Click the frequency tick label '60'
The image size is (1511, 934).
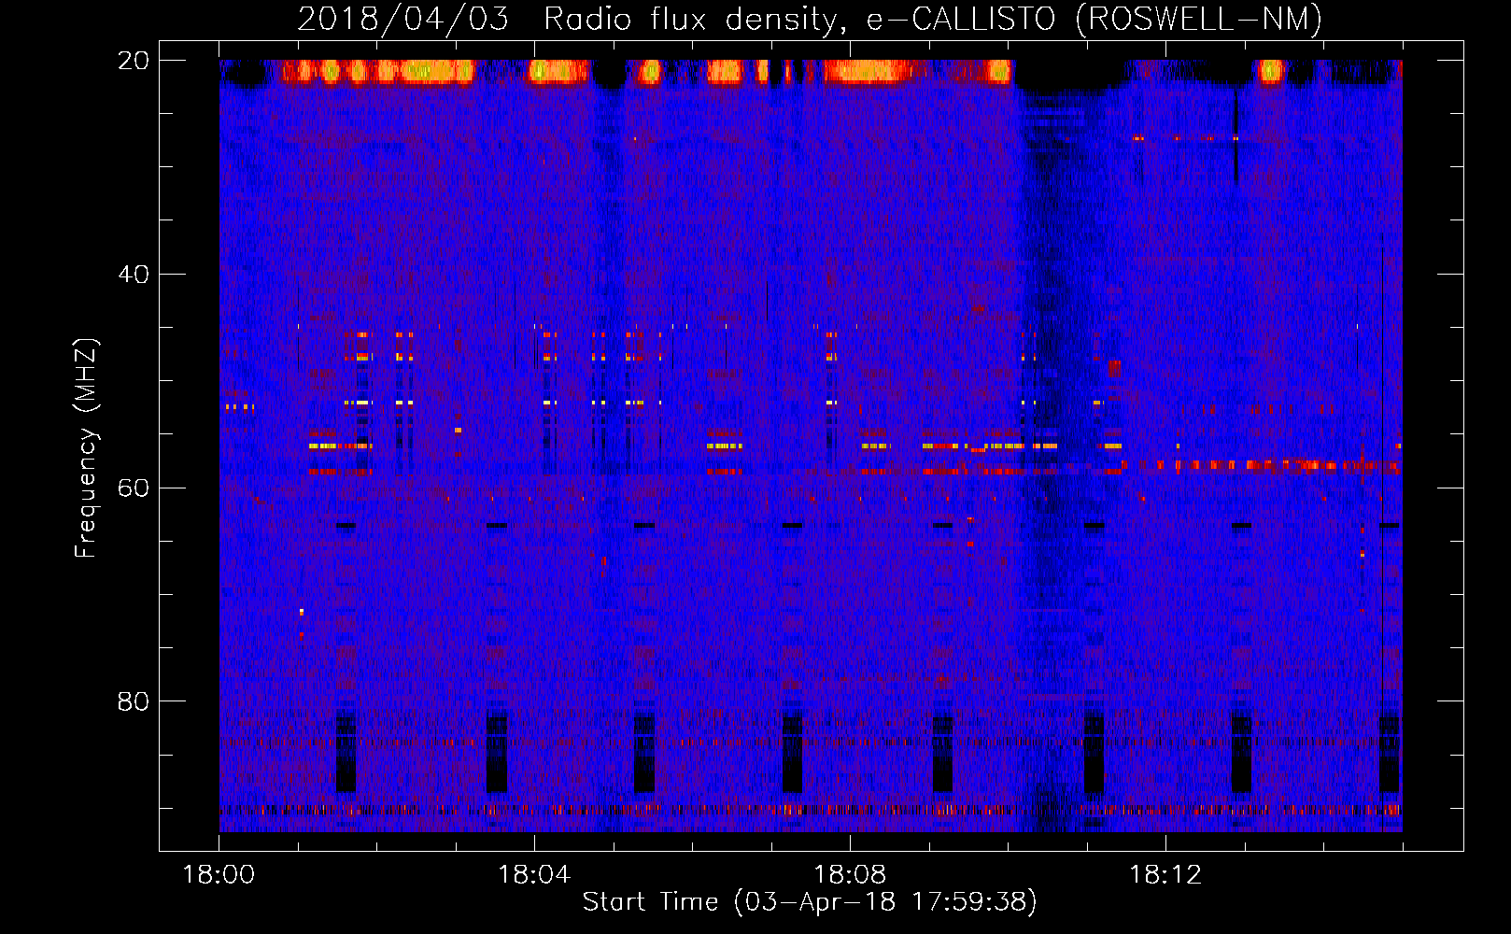pos(133,488)
